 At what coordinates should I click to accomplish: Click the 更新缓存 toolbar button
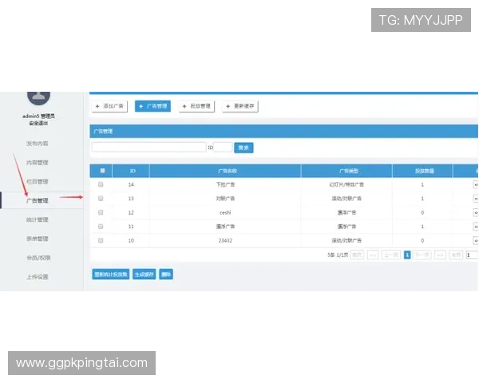(x=240, y=105)
